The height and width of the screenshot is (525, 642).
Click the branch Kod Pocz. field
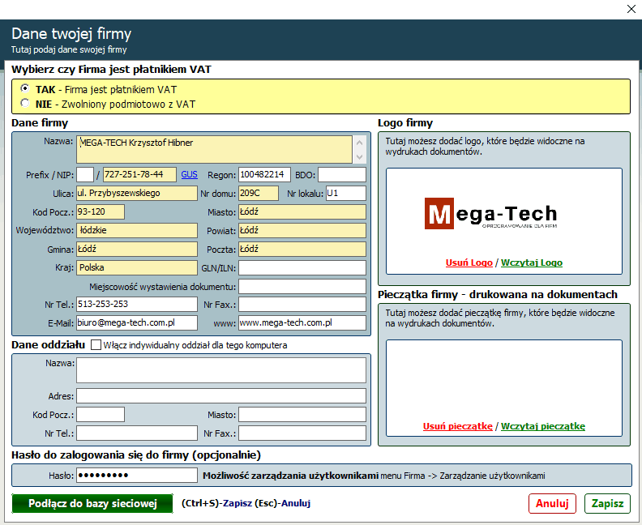click(101, 415)
